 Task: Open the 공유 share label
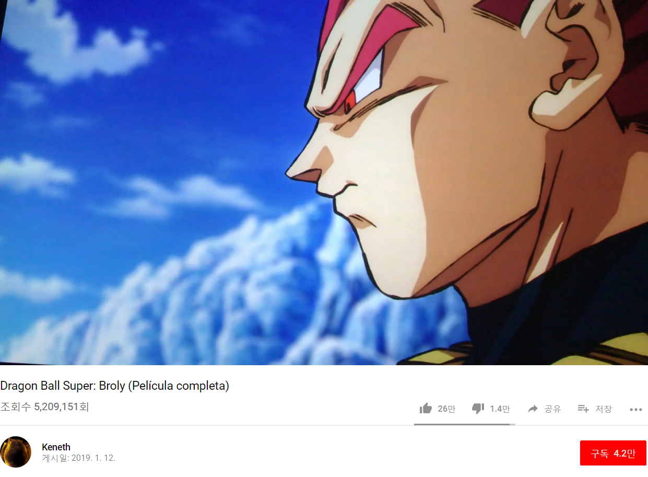pyautogui.click(x=552, y=409)
